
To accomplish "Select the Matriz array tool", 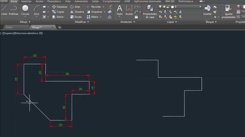I will pyautogui.click(x=93, y=17).
